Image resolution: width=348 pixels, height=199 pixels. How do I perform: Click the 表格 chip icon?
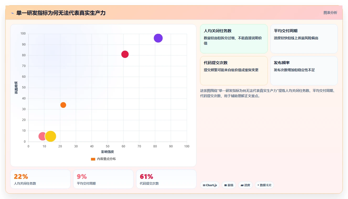(x=225, y=185)
